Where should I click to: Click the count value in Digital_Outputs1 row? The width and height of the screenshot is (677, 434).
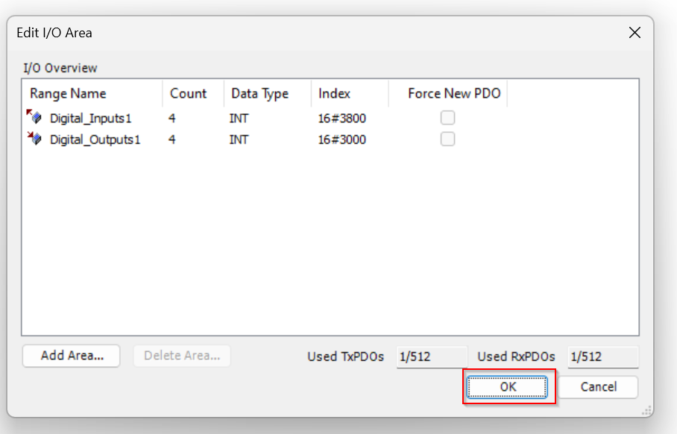[171, 139]
